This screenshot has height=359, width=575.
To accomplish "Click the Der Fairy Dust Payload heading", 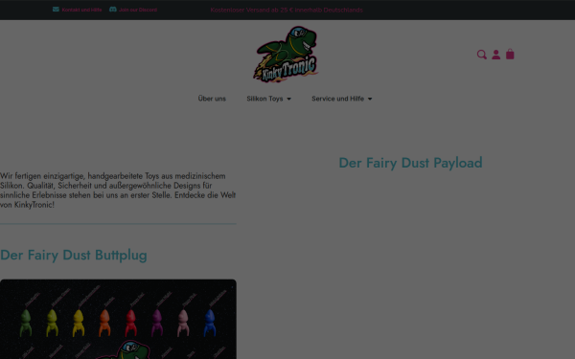I will 410,163.
